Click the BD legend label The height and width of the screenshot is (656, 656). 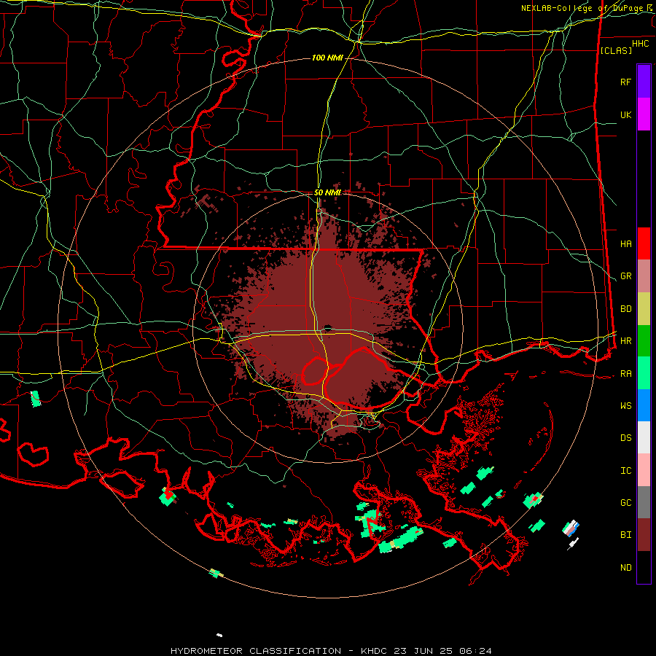point(625,309)
